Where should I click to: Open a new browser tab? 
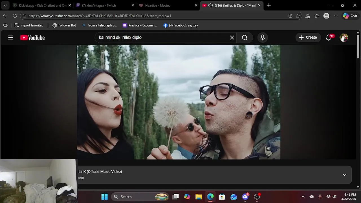(x=268, y=5)
